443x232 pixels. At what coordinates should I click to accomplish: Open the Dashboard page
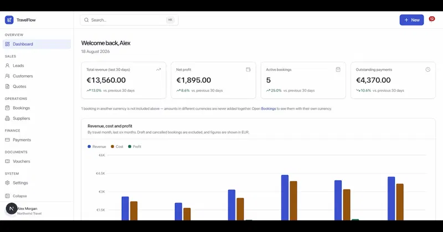[37, 44]
